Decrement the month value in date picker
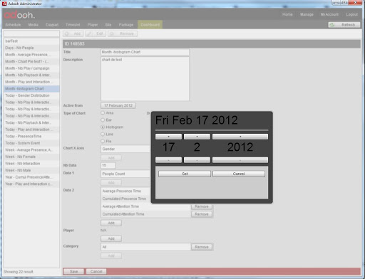The image size is (365, 279). click(197, 160)
